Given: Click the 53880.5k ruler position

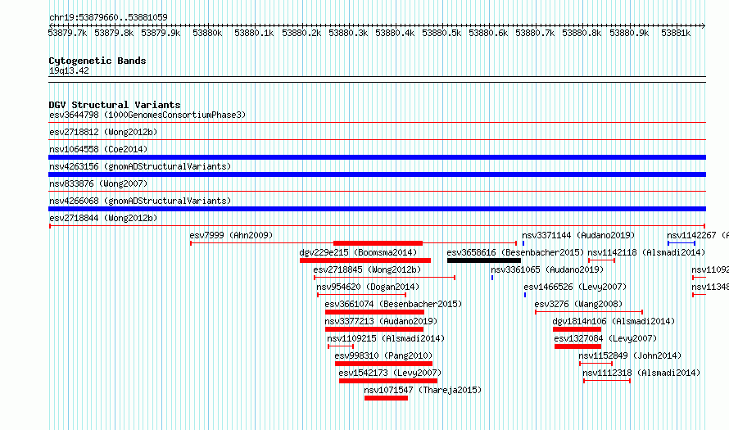Looking at the screenshot, I should tap(441, 33).
